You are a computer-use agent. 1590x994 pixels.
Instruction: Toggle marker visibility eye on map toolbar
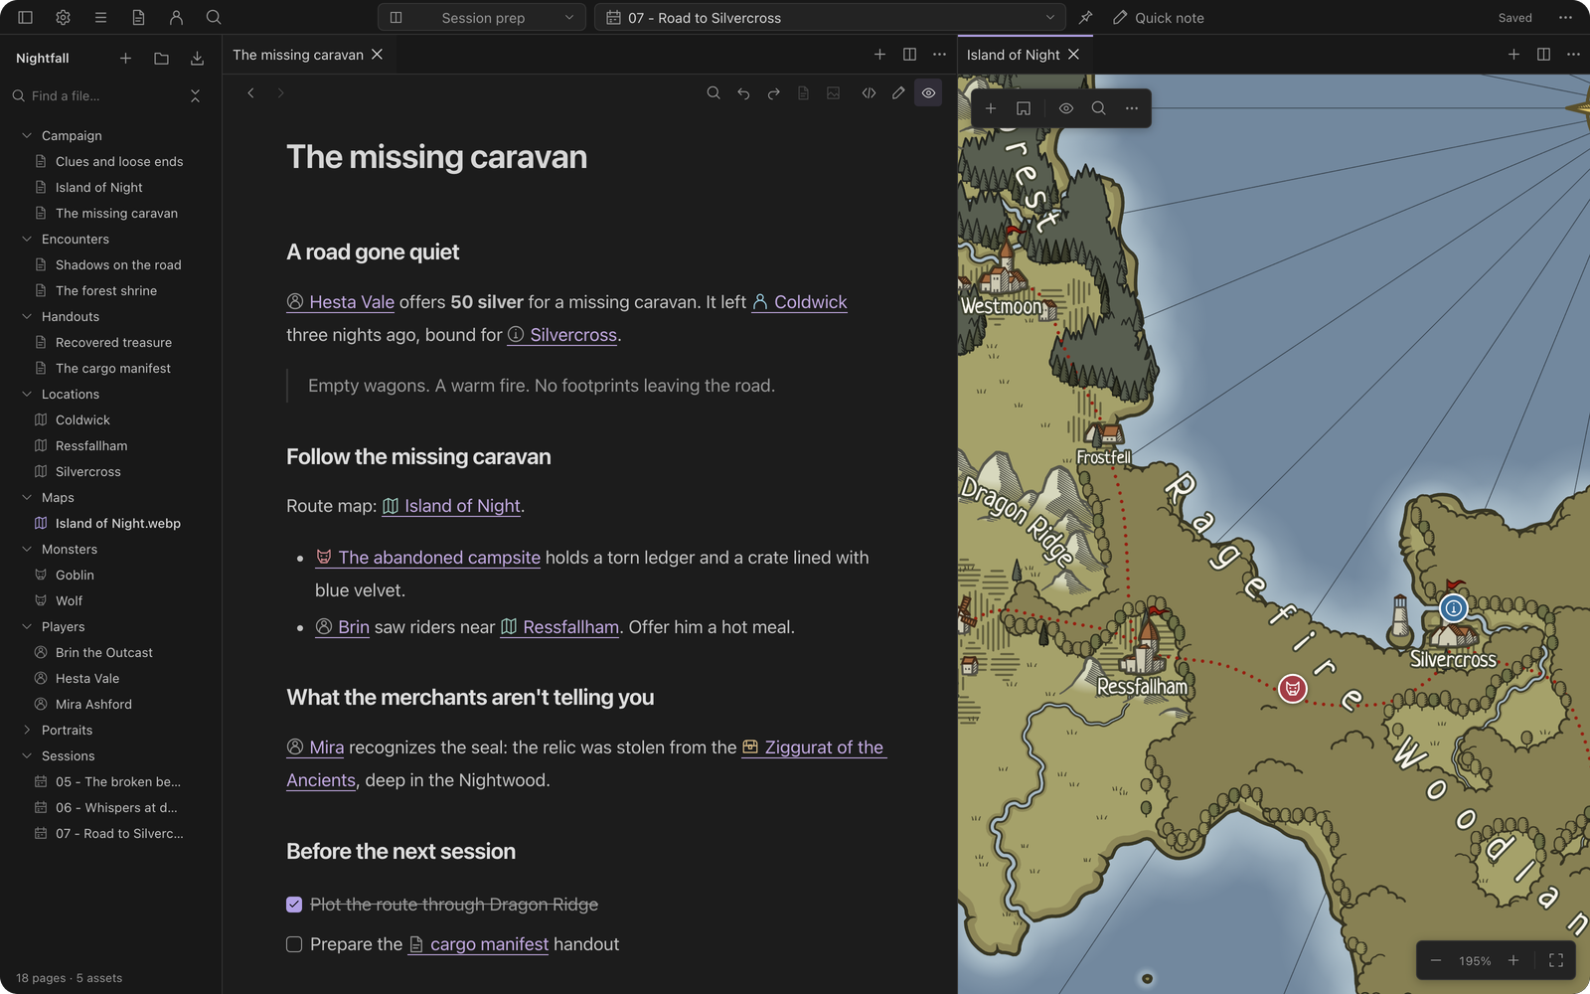point(1066,108)
